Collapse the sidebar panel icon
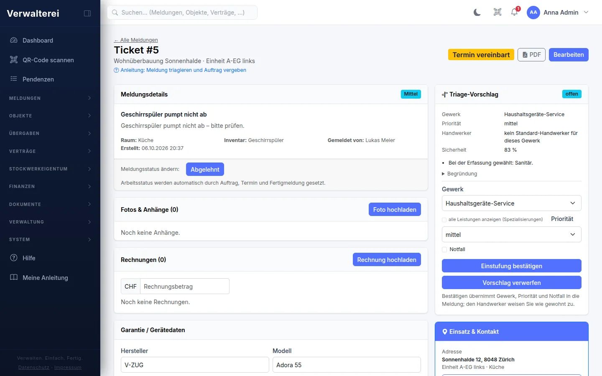The width and height of the screenshot is (602, 376). tap(87, 13)
